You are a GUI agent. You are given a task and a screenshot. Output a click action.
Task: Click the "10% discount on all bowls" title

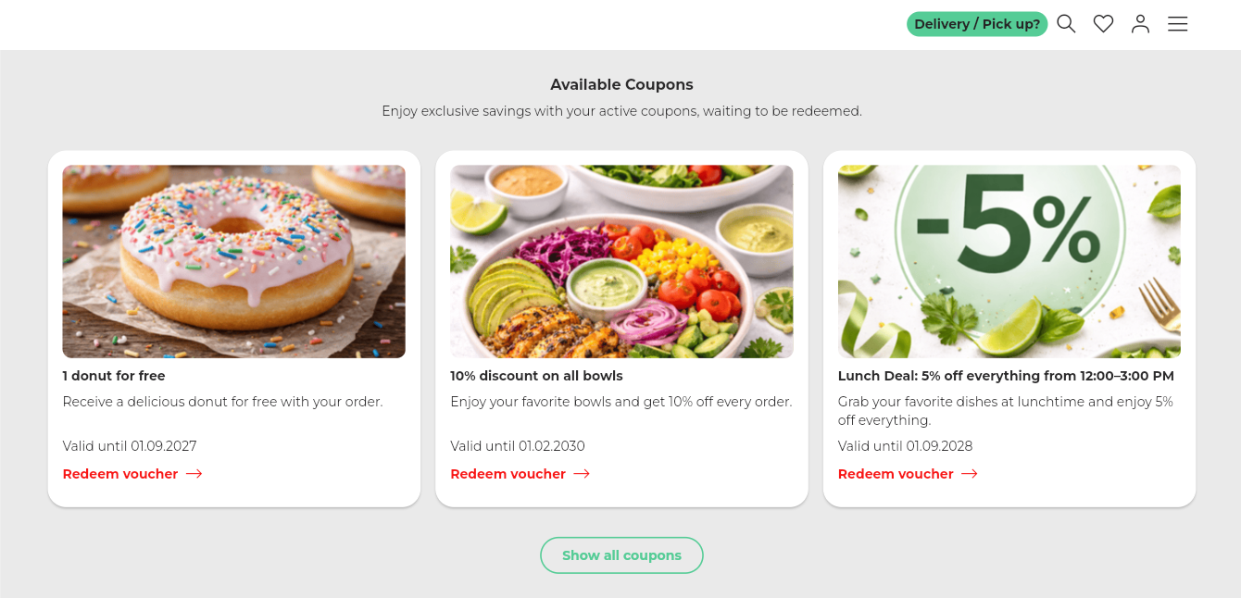[536, 376]
